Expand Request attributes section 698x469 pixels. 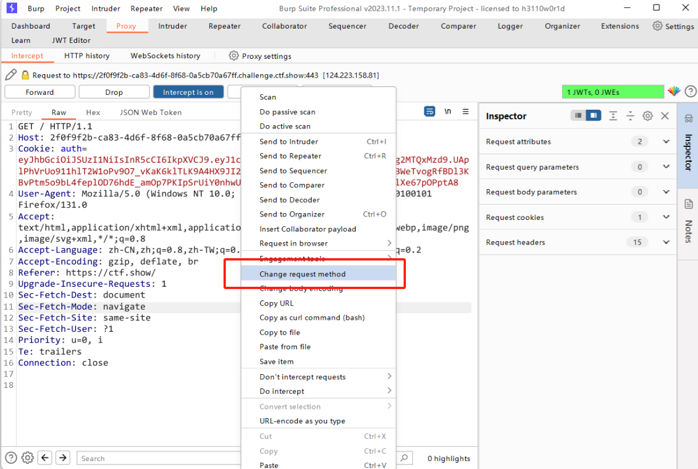click(x=665, y=142)
